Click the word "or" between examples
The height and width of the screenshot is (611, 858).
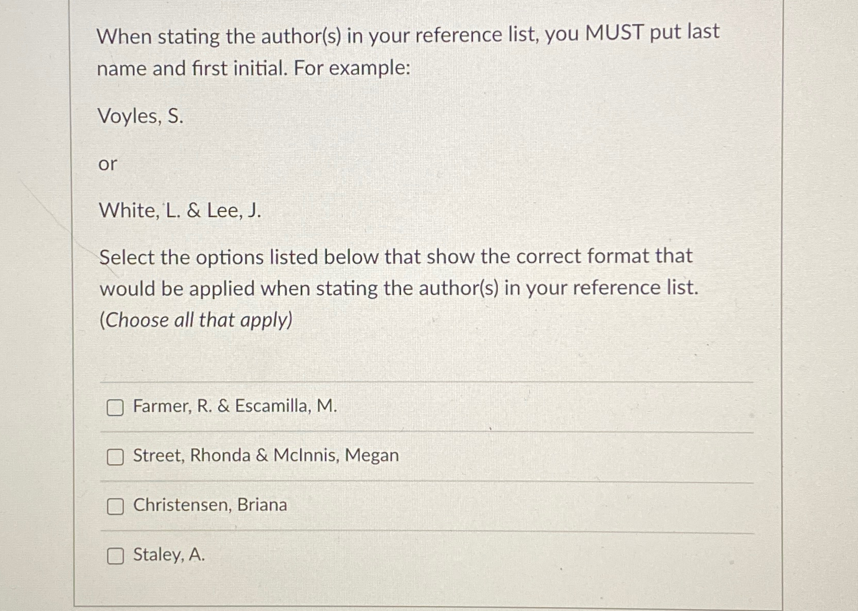click(107, 164)
